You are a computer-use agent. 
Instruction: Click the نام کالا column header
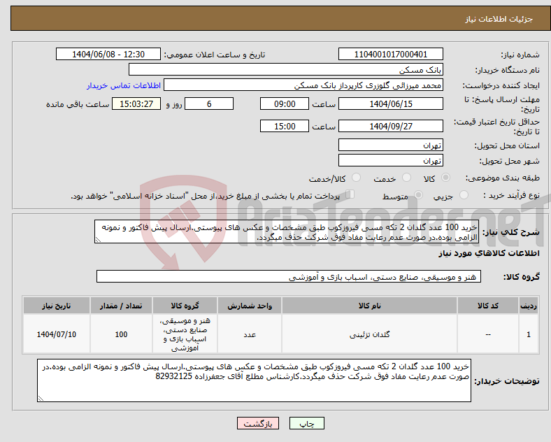pyautogui.click(x=369, y=306)
